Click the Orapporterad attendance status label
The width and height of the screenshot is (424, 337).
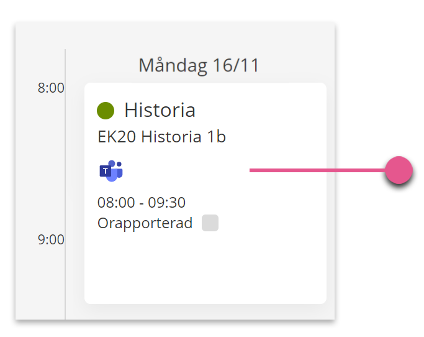145,223
